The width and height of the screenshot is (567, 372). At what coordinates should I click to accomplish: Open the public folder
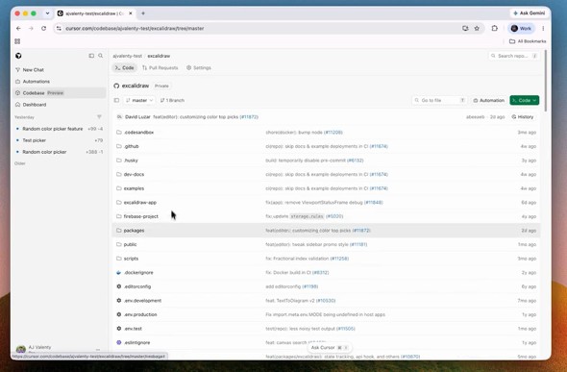[130, 245]
